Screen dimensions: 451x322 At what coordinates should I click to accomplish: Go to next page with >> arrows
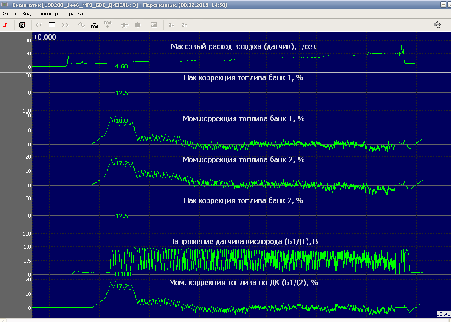[65, 25]
